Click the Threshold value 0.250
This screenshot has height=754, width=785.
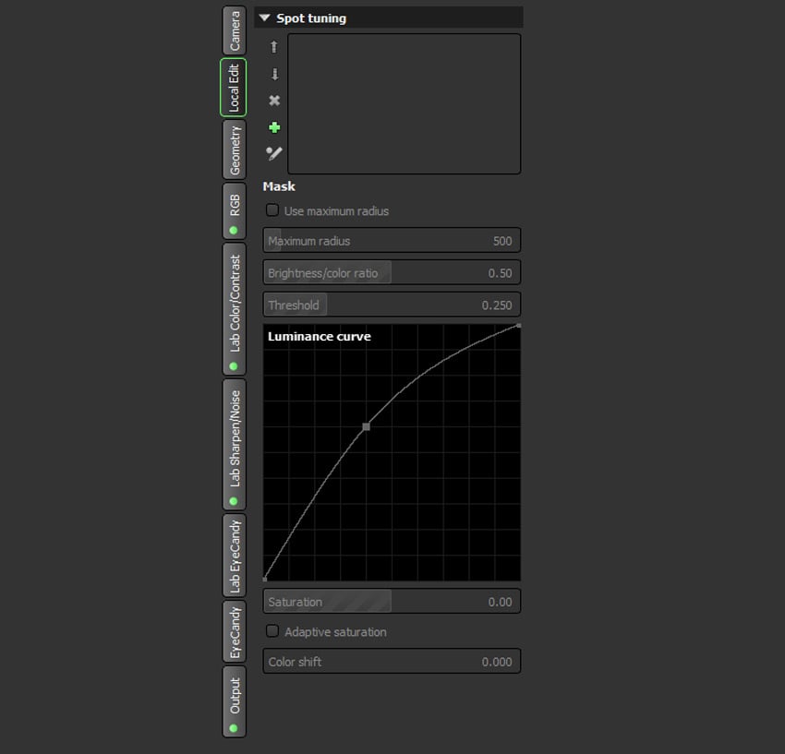tap(497, 305)
